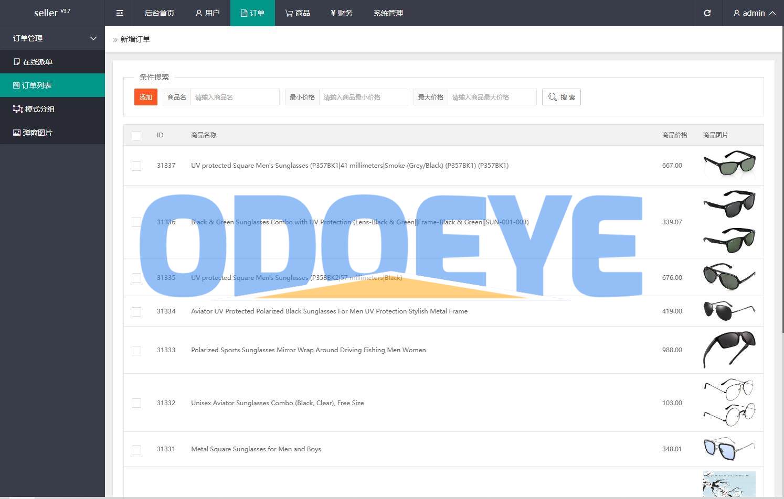Open 系统管理 menu
This screenshot has height=499, width=784.
[x=388, y=13]
